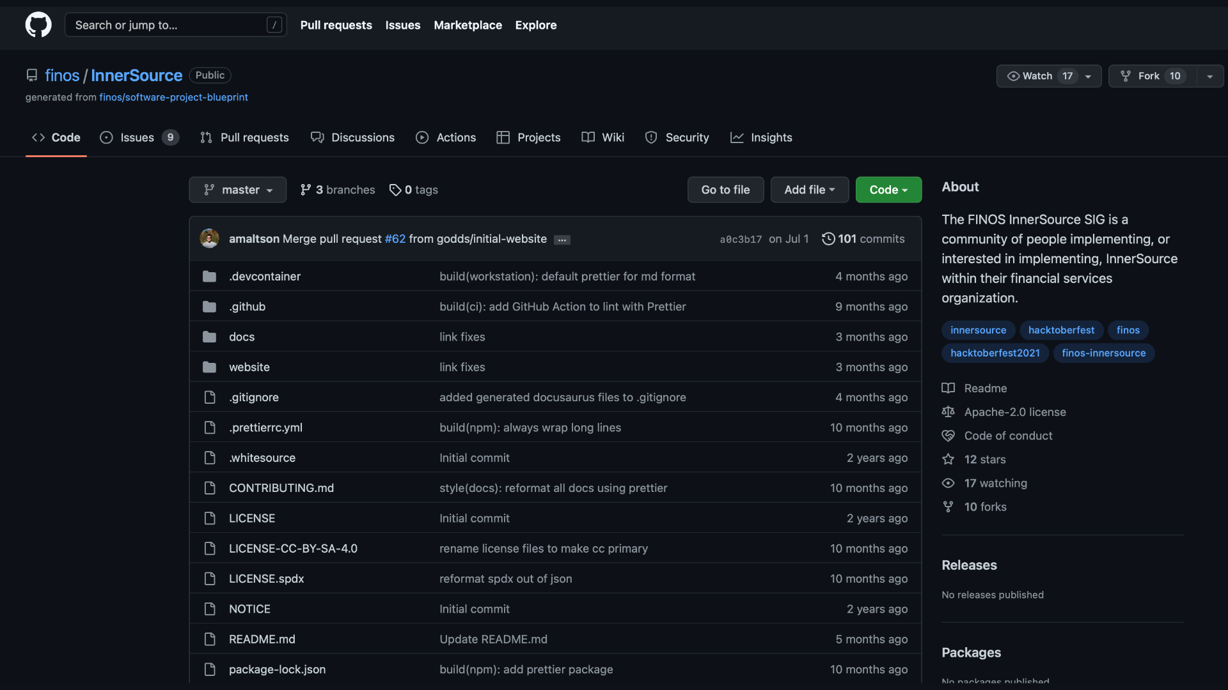Click the .devcontainer folder icon
The height and width of the screenshot is (690, 1228).
[x=209, y=277]
